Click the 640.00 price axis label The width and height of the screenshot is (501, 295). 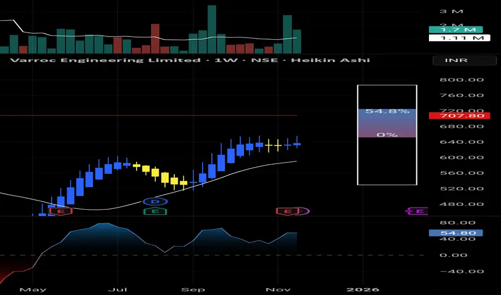[x=461, y=142]
